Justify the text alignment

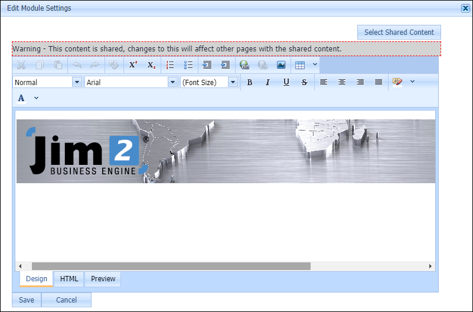[x=379, y=82]
